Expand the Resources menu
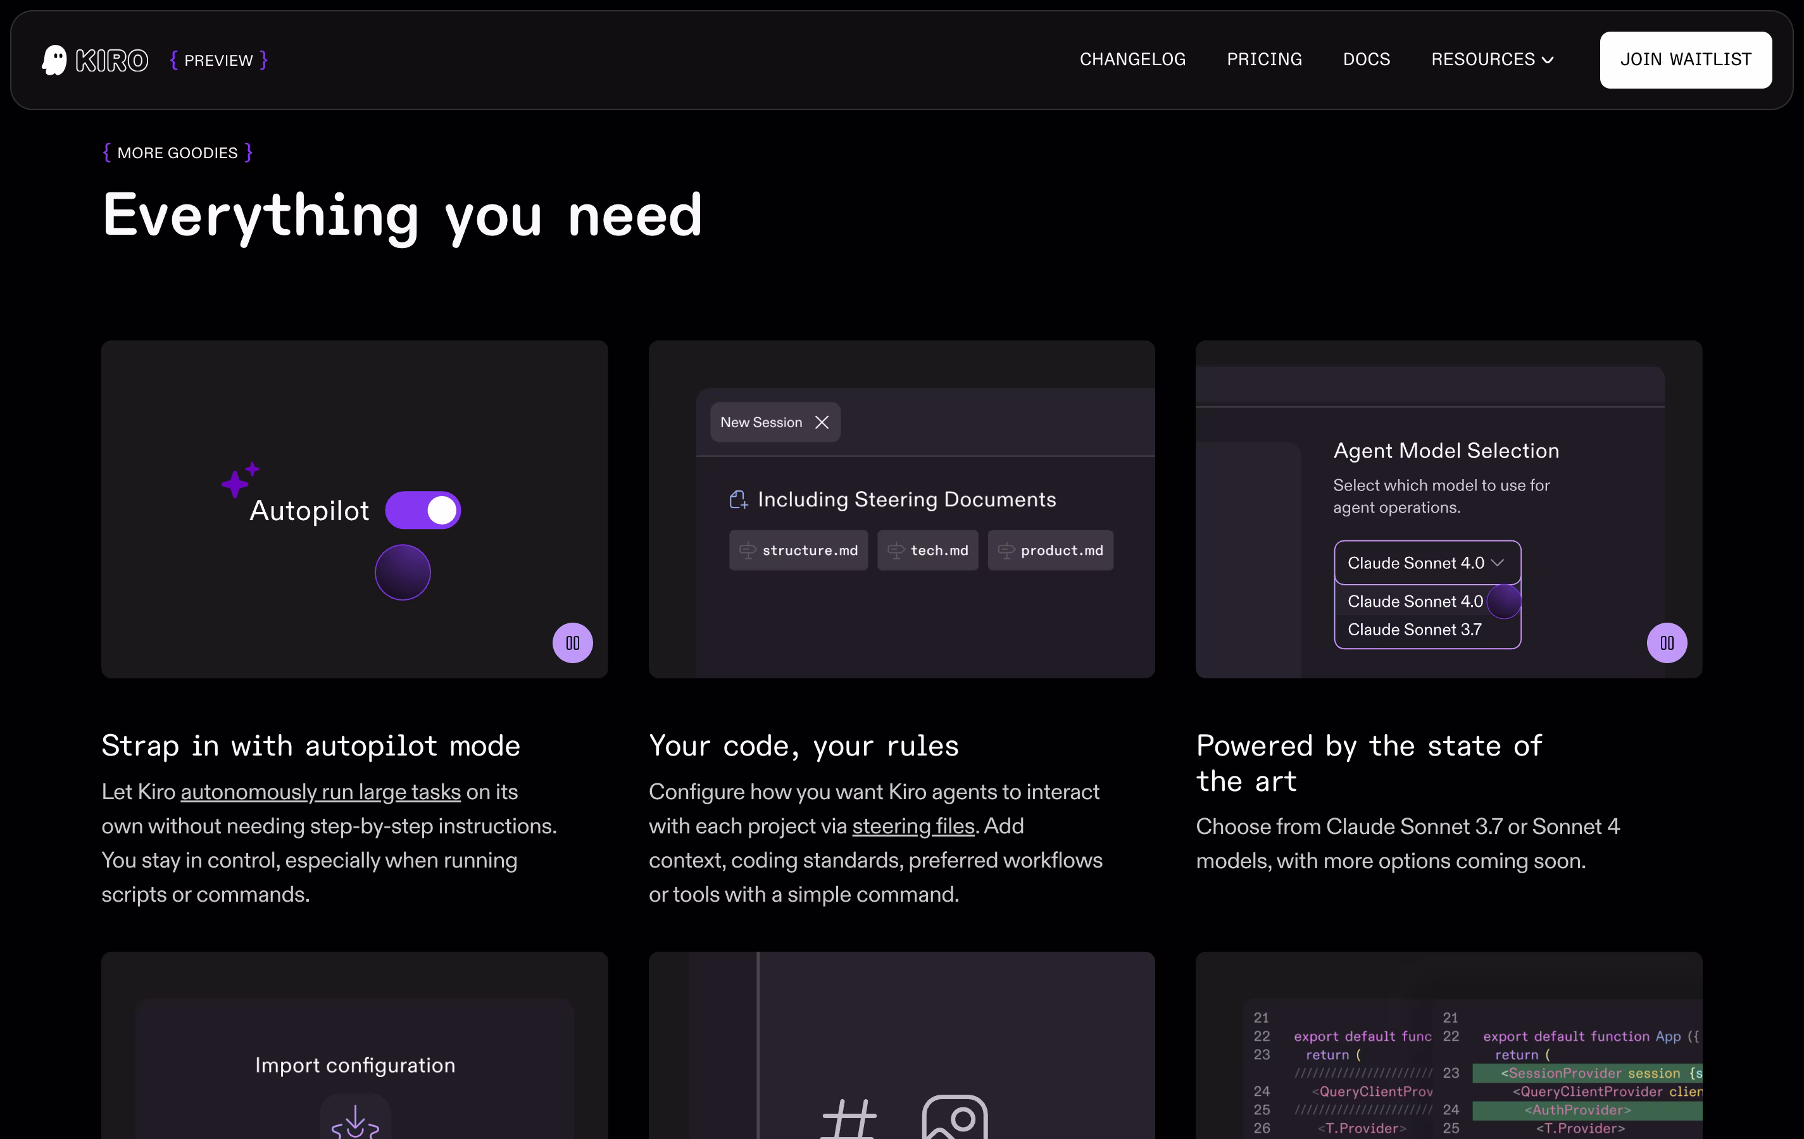1804x1139 pixels. tap(1491, 59)
